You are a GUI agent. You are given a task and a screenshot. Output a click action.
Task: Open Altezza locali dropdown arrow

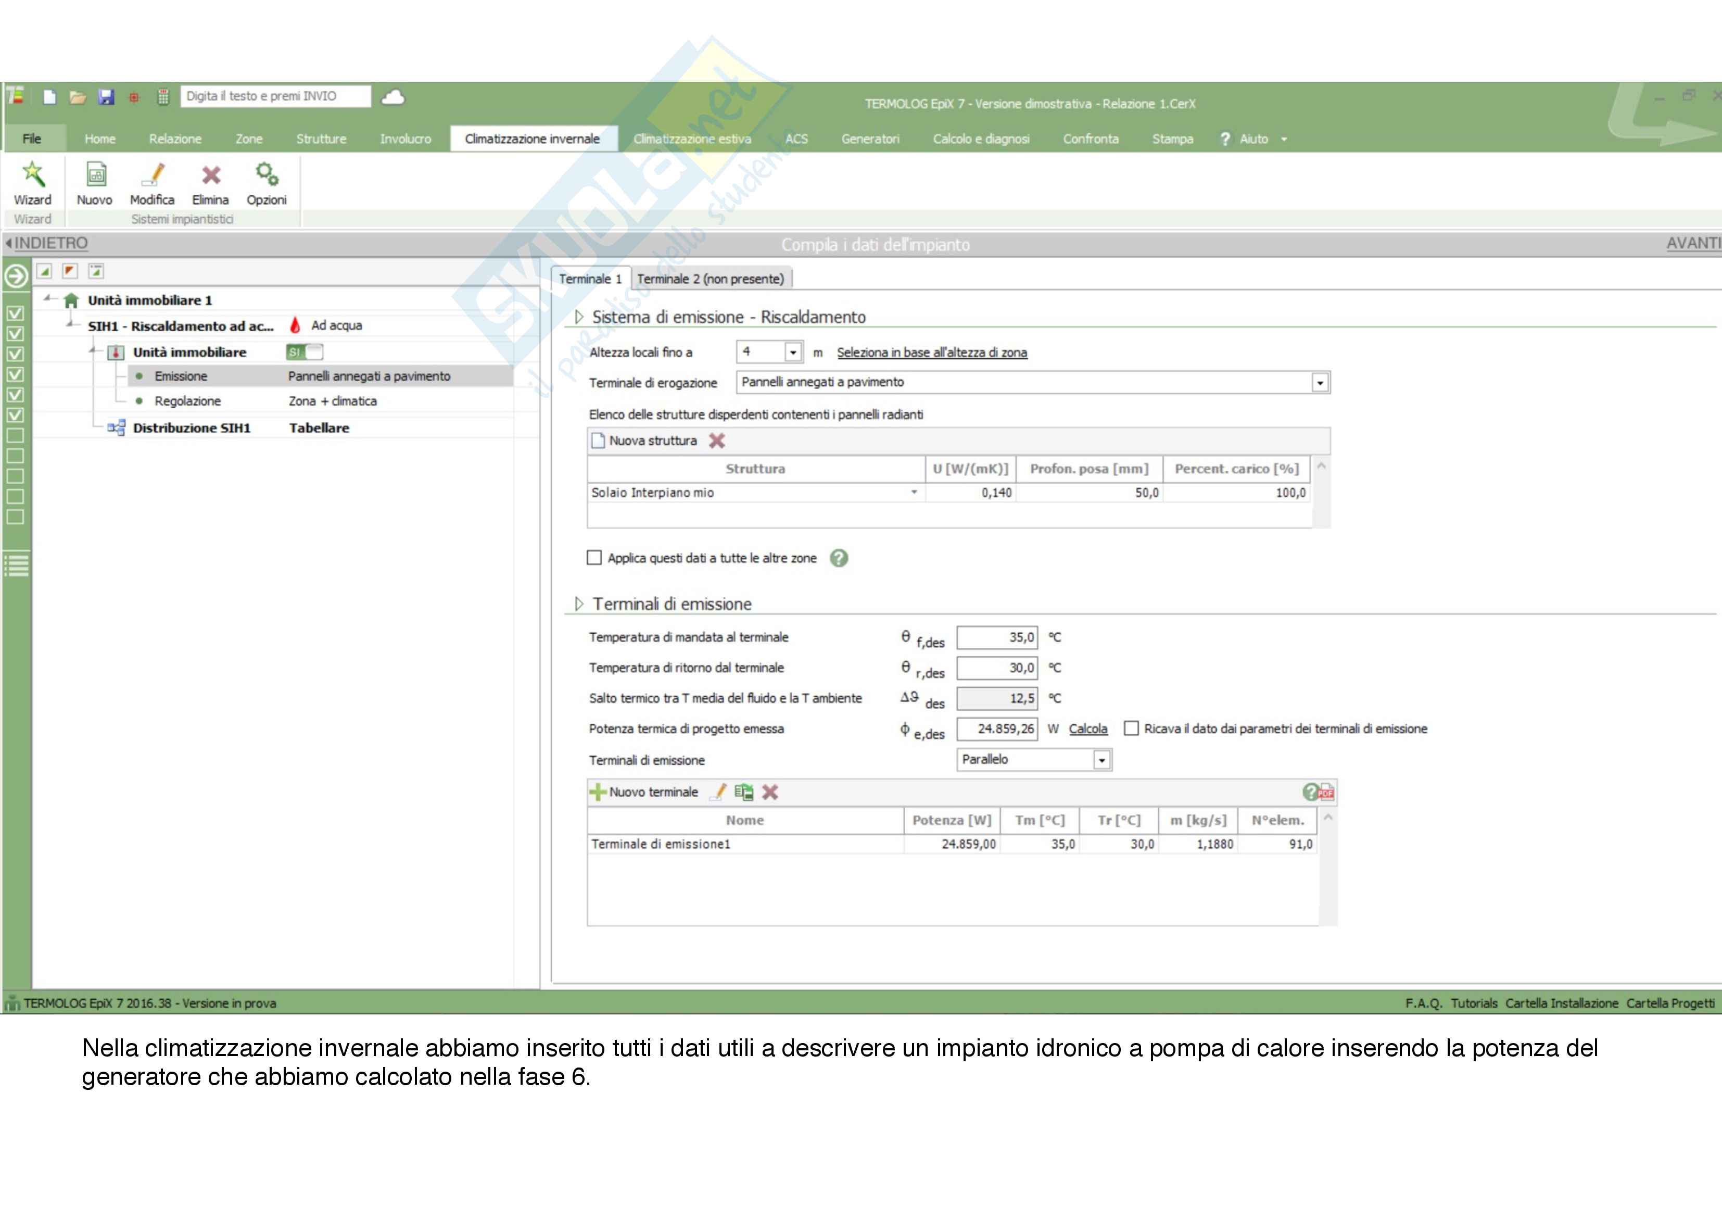point(793,352)
